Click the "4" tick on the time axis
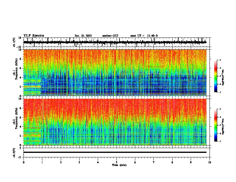Screen dimensions: 236x182 click(98, 162)
